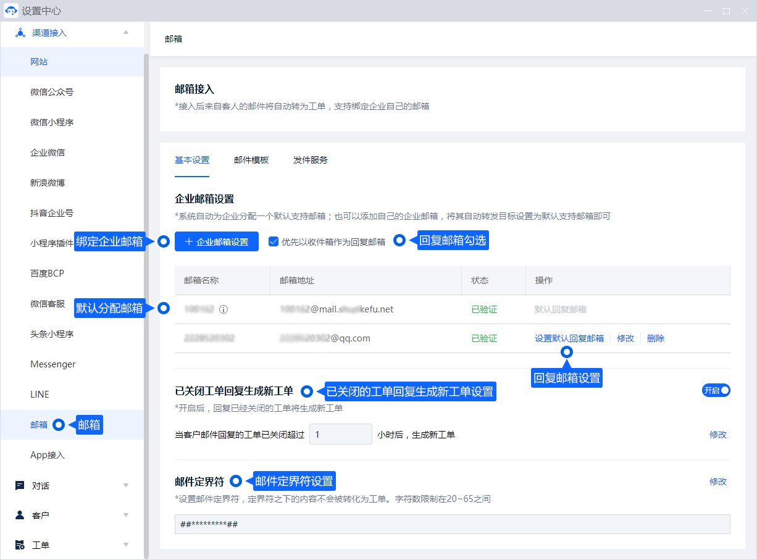The height and width of the screenshot is (560, 757).
Task: Click the app logo in the title bar
Action: (10, 10)
